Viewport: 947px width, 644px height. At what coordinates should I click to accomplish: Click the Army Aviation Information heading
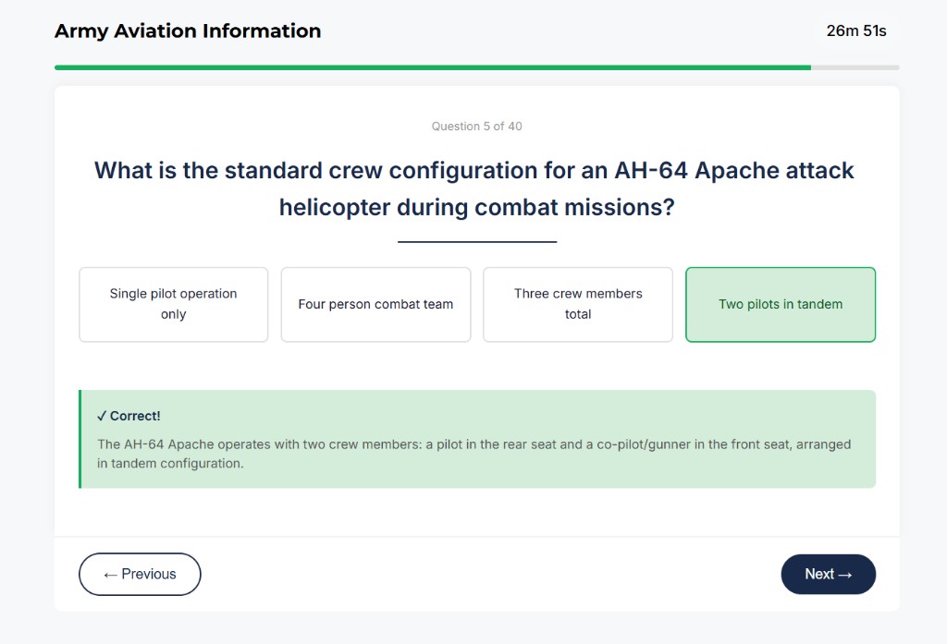(x=187, y=30)
